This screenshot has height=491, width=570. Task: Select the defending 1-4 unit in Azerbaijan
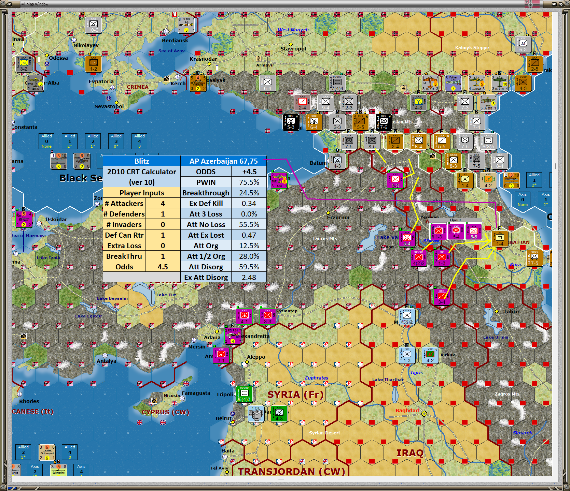pos(500,239)
